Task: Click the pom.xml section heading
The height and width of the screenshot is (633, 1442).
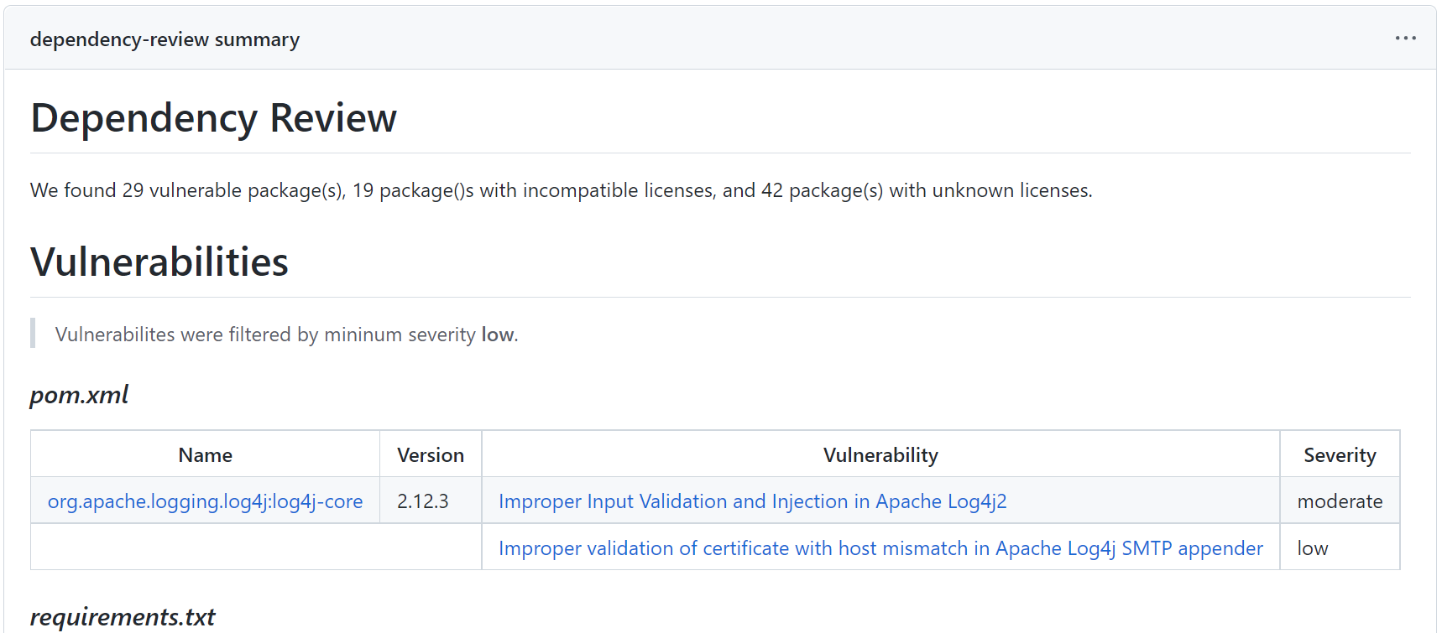Action: coord(80,395)
